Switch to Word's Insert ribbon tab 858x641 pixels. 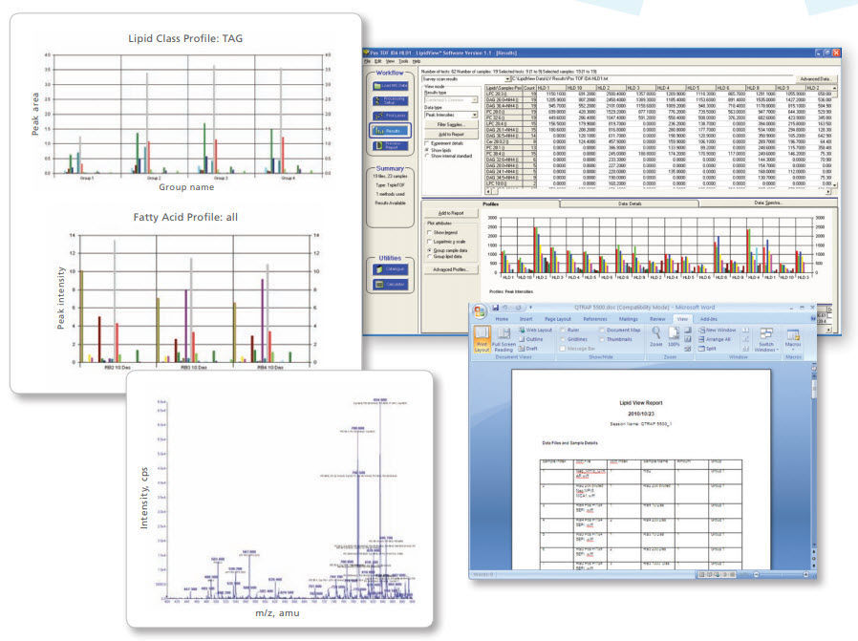(526, 320)
